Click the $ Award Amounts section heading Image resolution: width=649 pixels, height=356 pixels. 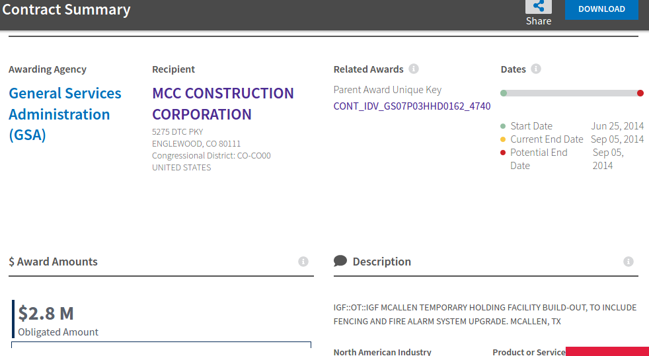click(53, 262)
